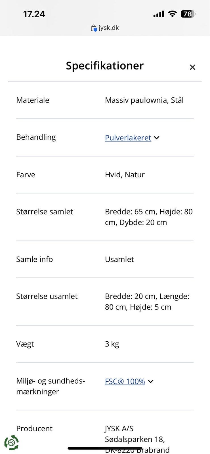Viewport: 210px width, 454px height.
Task: Close the Specifikationer dialog
Action: pyautogui.click(x=193, y=67)
